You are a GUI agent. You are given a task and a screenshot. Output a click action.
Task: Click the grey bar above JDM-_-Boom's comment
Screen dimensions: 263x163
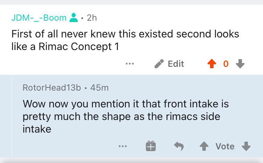[131, 2]
